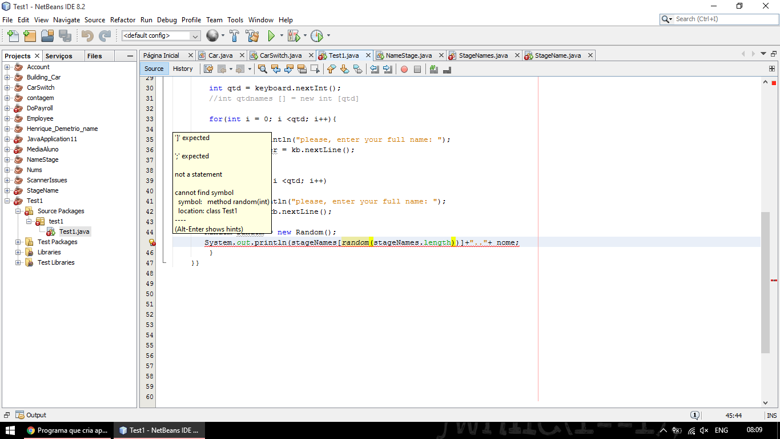
Task: Switch editor to Source view
Action: (154, 69)
